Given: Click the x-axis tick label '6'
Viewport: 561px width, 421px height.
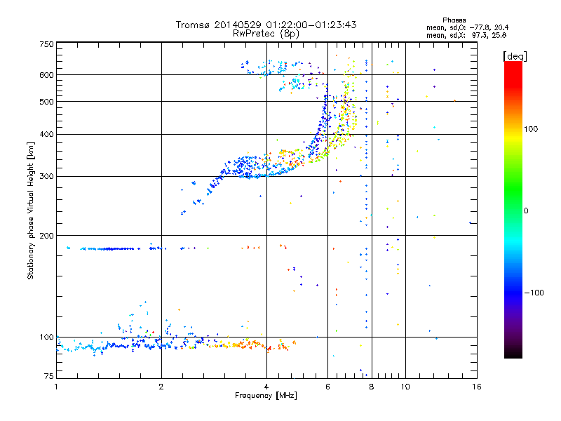Looking at the screenshot, I should (327, 387).
